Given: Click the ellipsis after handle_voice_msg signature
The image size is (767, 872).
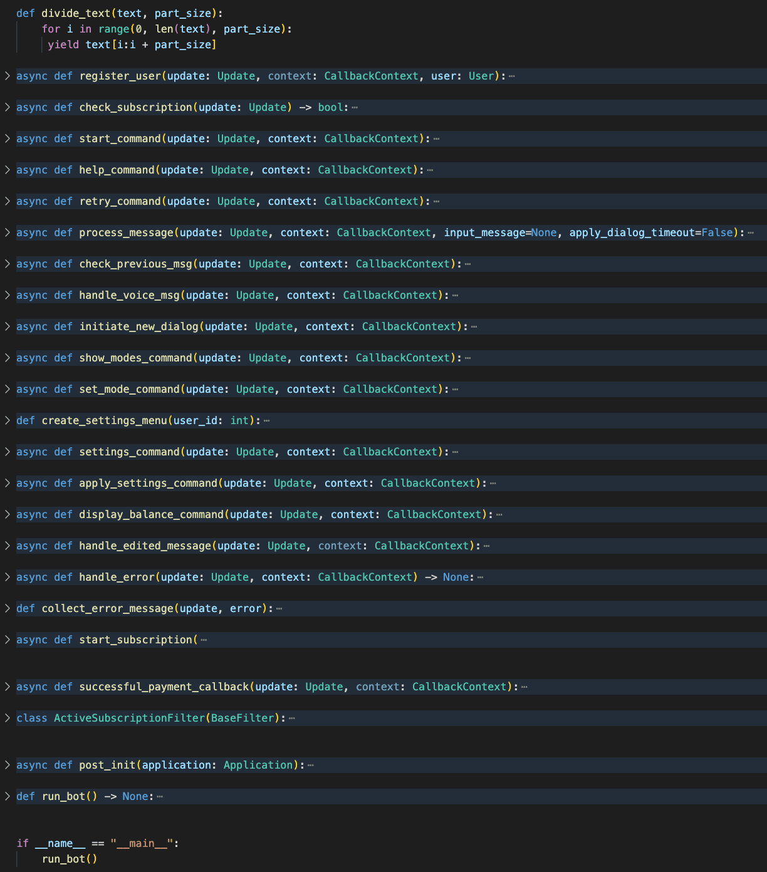Looking at the screenshot, I should (x=455, y=296).
